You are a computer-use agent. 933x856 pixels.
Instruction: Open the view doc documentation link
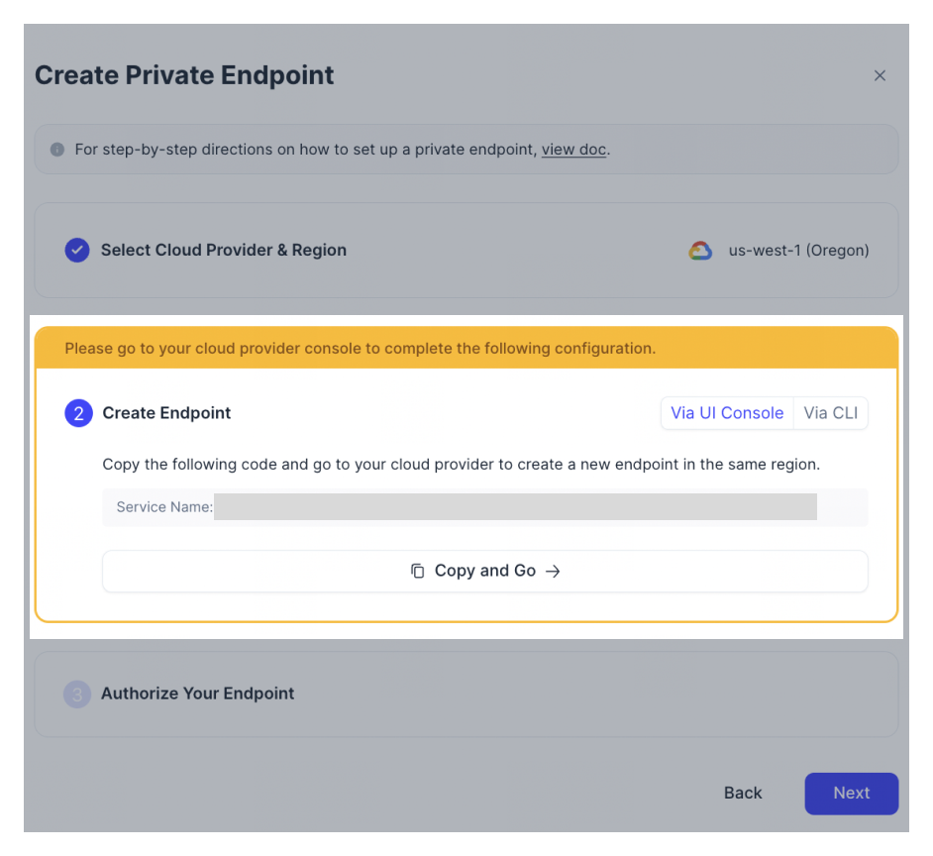click(572, 150)
